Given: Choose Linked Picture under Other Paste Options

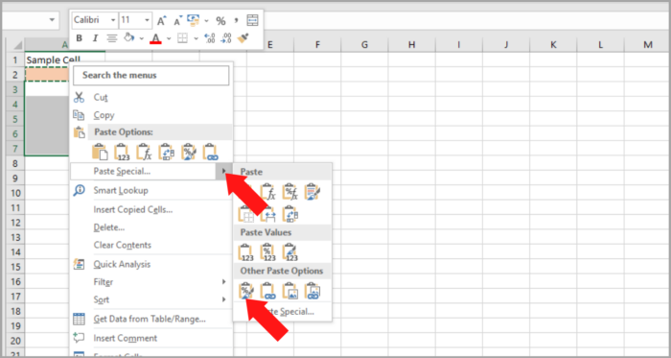Looking at the screenshot, I should point(312,291).
